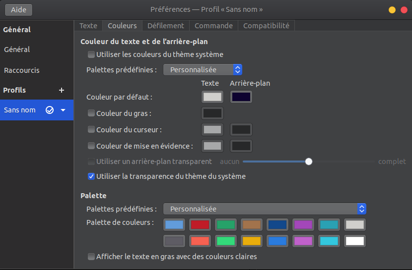Click the light blue palette swatch in top row
The width and height of the screenshot is (412, 270).
pyautogui.click(x=174, y=224)
